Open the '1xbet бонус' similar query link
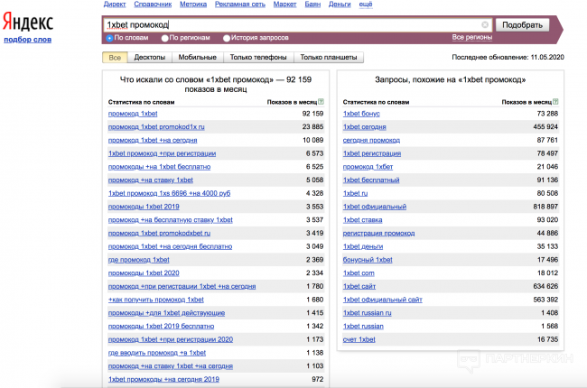The width and height of the screenshot is (587, 388). pyautogui.click(x=361, y=115)
